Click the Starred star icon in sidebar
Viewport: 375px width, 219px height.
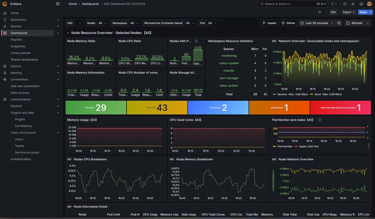pos(5,26)
